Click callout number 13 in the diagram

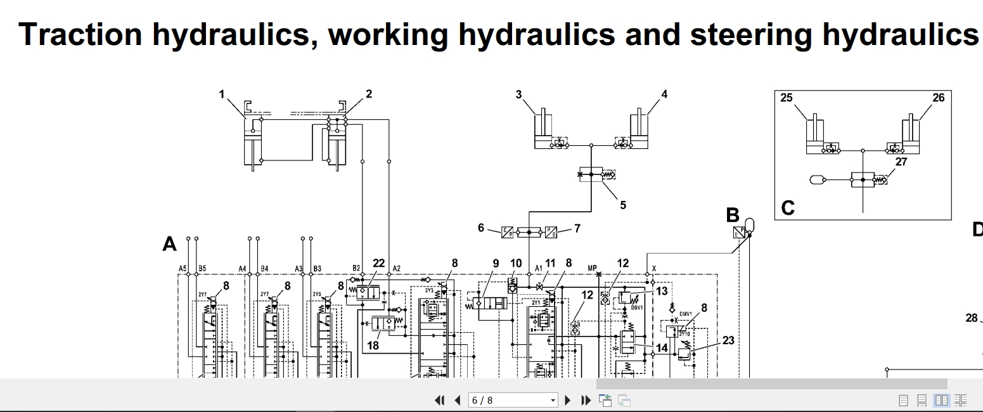click(x=662, y=291)
